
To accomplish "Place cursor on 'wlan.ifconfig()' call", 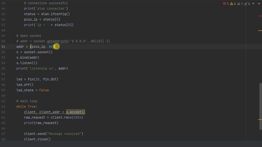I will (x=55, y=14).
